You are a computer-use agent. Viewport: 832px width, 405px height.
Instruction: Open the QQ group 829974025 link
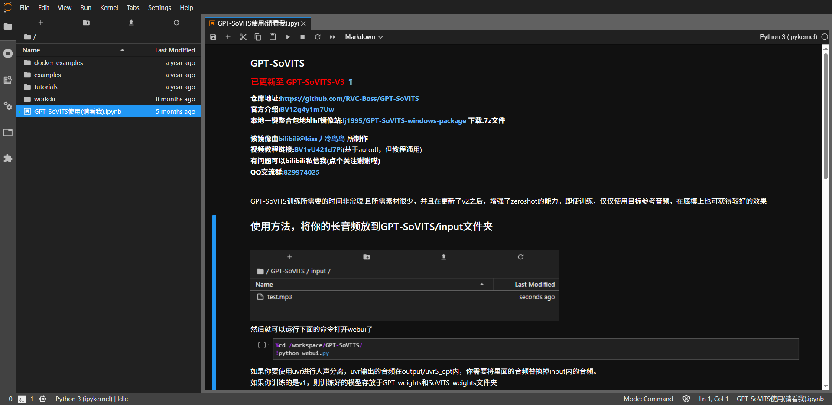point(302,172)
